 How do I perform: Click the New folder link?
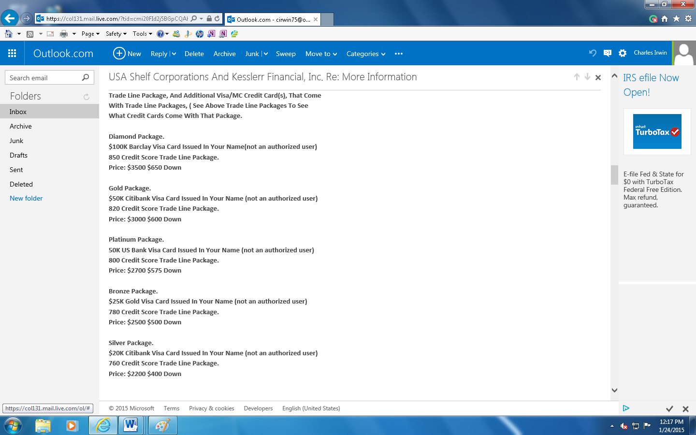[26, 198]
